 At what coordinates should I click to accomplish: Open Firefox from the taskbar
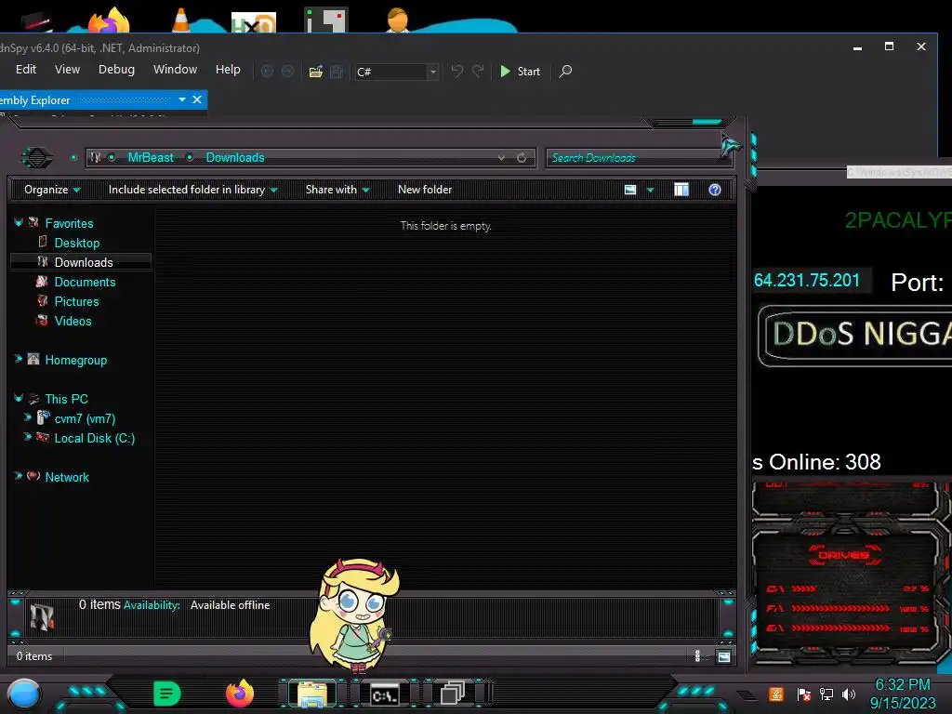(239, 694)
